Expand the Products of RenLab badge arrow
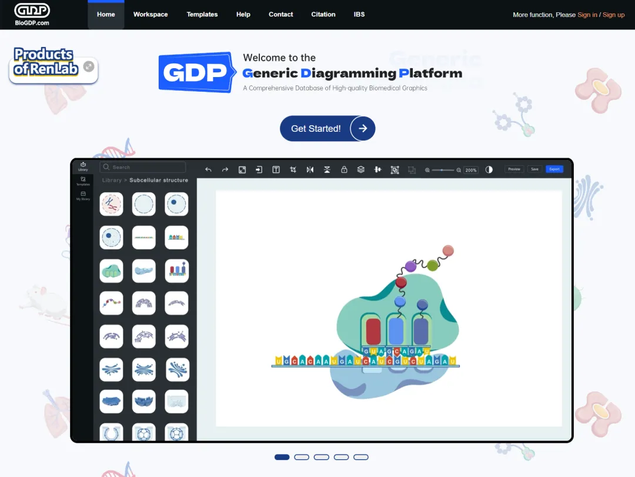Image resolution: width=635 pixels, height=477 pixels. coord(89,66)
